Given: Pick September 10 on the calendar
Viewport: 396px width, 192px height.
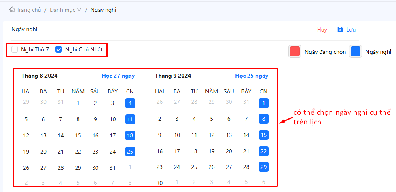Looking at the screenshot, I should click(177, 135).
